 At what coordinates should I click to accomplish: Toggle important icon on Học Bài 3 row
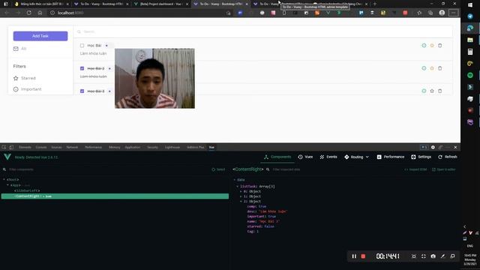[424, 91]
